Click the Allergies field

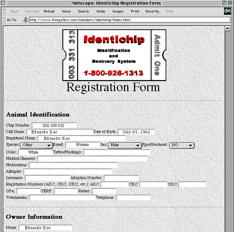(x=68, y=172)
